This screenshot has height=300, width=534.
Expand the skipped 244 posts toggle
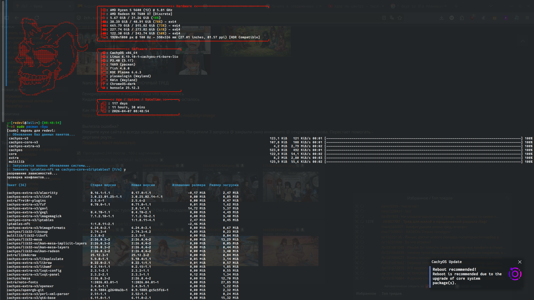(x=79, y=153)
